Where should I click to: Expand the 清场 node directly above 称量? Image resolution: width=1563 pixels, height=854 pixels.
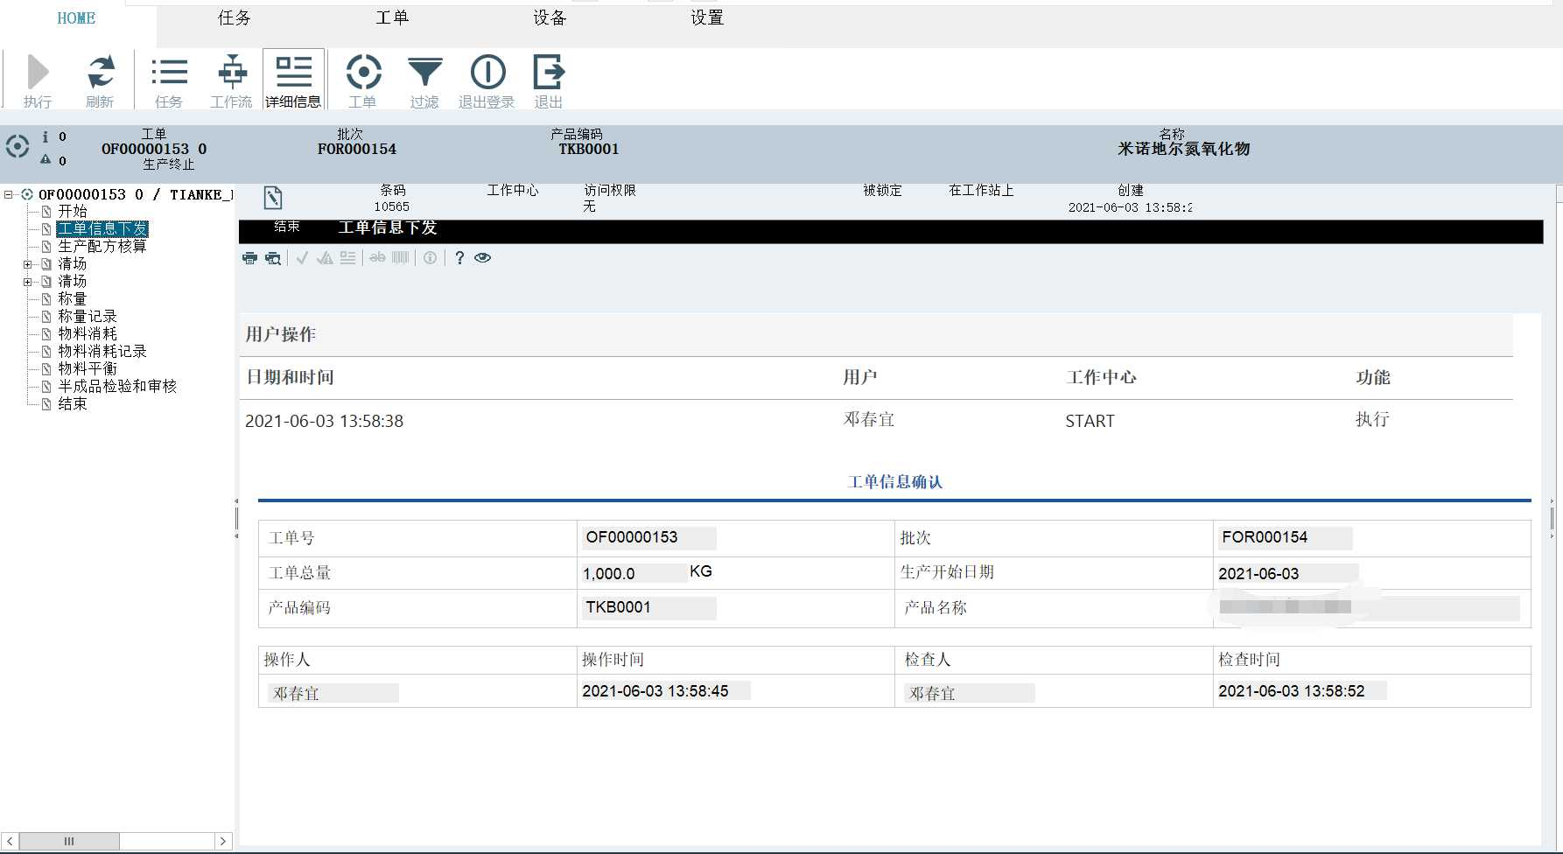tap(28, 282)
